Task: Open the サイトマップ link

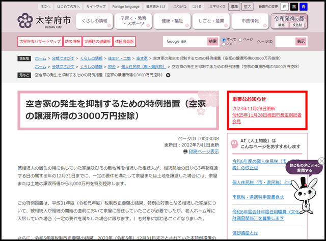Action: [x=96, y=7]
